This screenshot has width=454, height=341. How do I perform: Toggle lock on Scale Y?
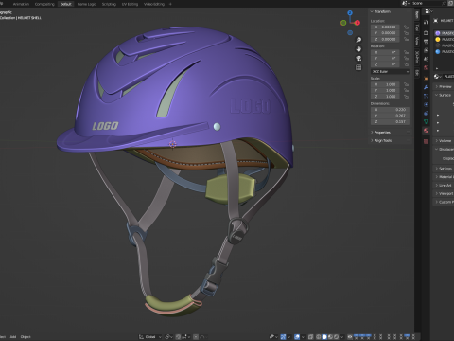click(x=406, y=91)
